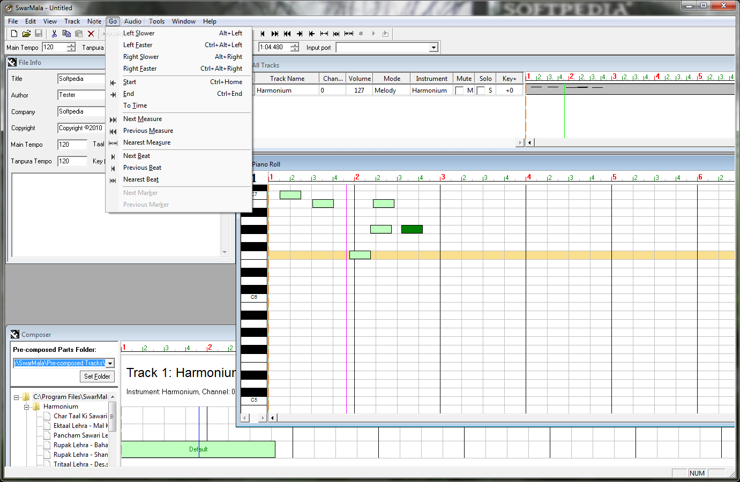Click the Tanpura Tempo input field
740x482 pixels.
point(72,161)
